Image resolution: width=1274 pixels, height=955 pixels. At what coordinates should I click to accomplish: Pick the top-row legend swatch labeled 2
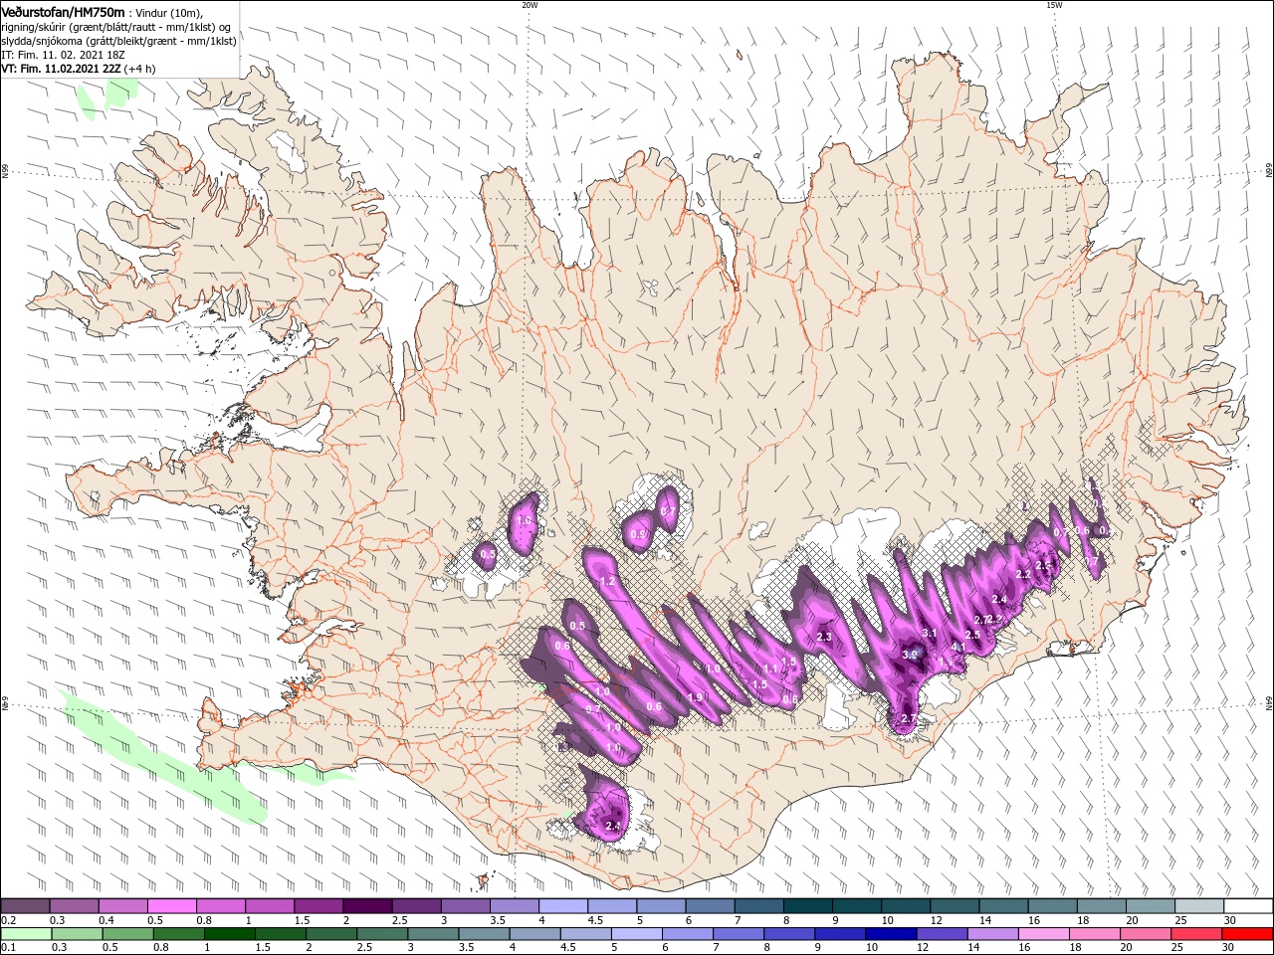click(x=367, y=906)
